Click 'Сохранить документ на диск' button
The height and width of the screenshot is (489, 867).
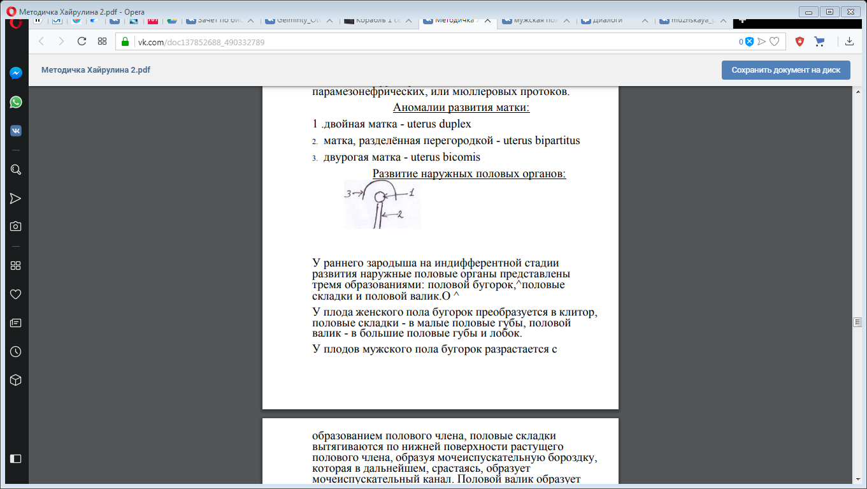(785, 70)
